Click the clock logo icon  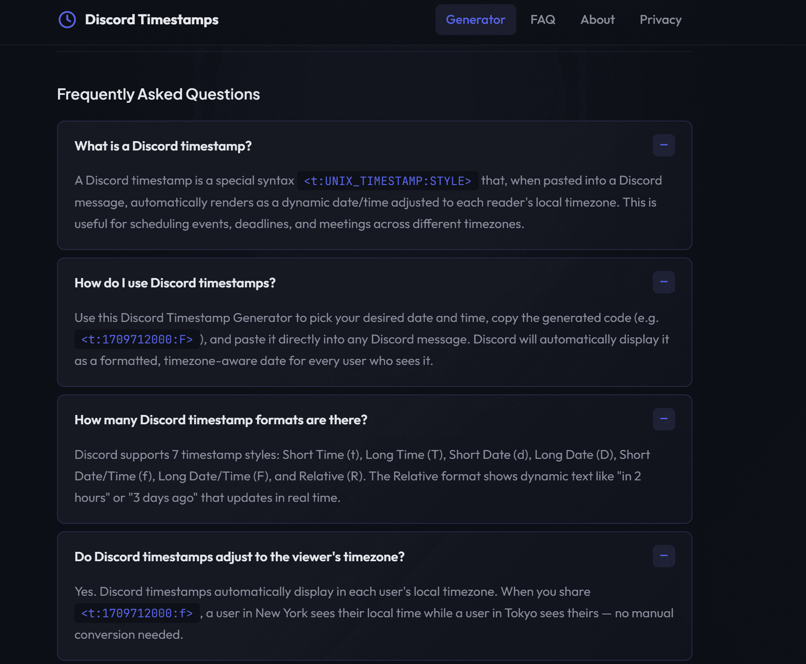click(67, 19)
